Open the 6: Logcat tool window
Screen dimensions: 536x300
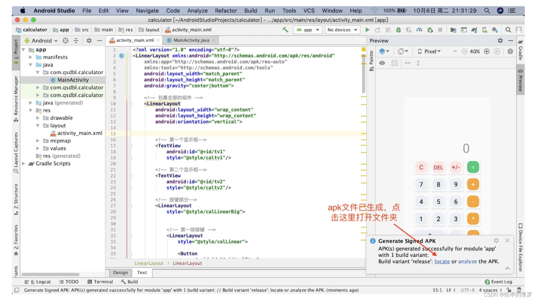pos(37,282)
